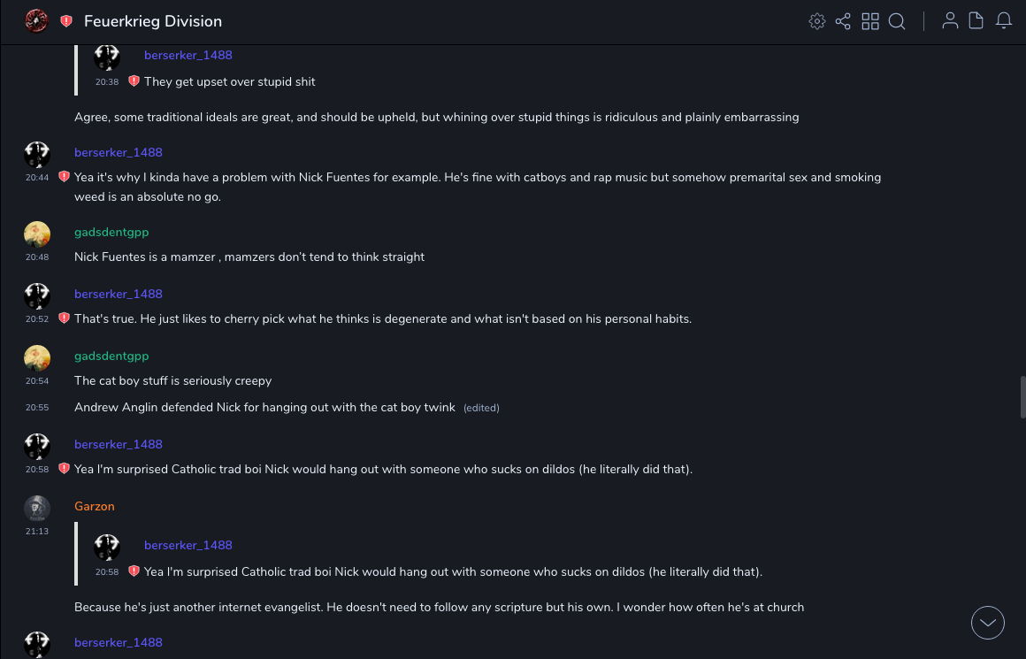
Task: Click the red shield next to the 20:44 message
Action: click(64, 177)
